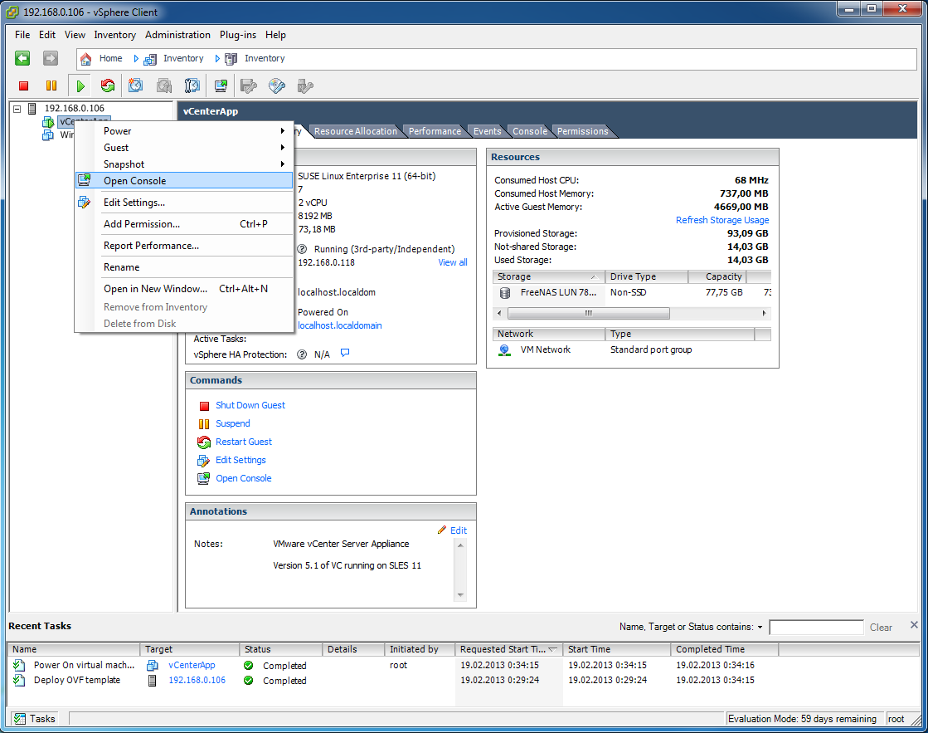This screenshot has height=733, width=928.
Task: Click the vCenterApp target link in tasks
Action: coord(192,665)
